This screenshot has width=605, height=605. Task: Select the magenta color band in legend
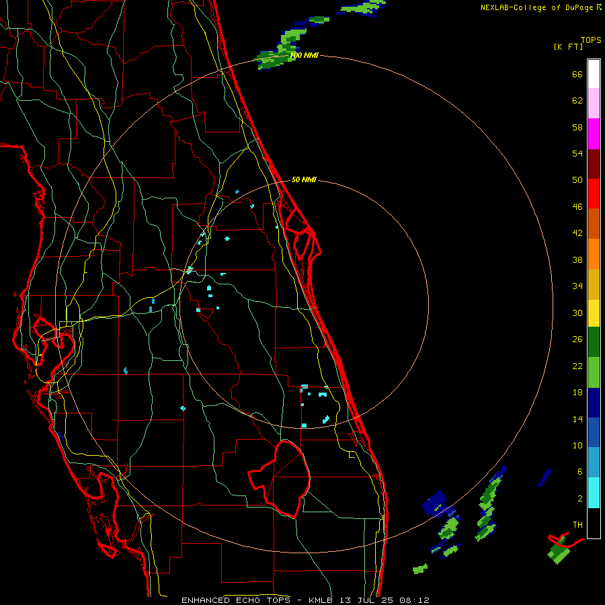pos(594,134)
